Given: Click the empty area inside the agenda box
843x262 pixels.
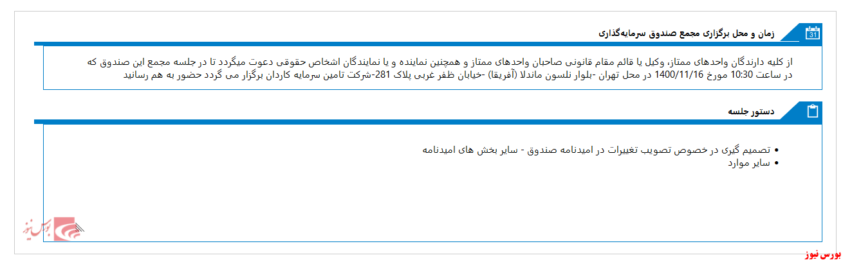Looking at the screenshot, I should point(432,205).
